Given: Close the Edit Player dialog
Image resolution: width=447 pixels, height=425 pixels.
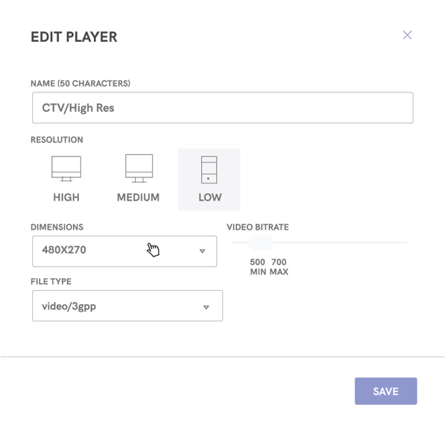Looking at the screenshot, I should coord(407,35).
